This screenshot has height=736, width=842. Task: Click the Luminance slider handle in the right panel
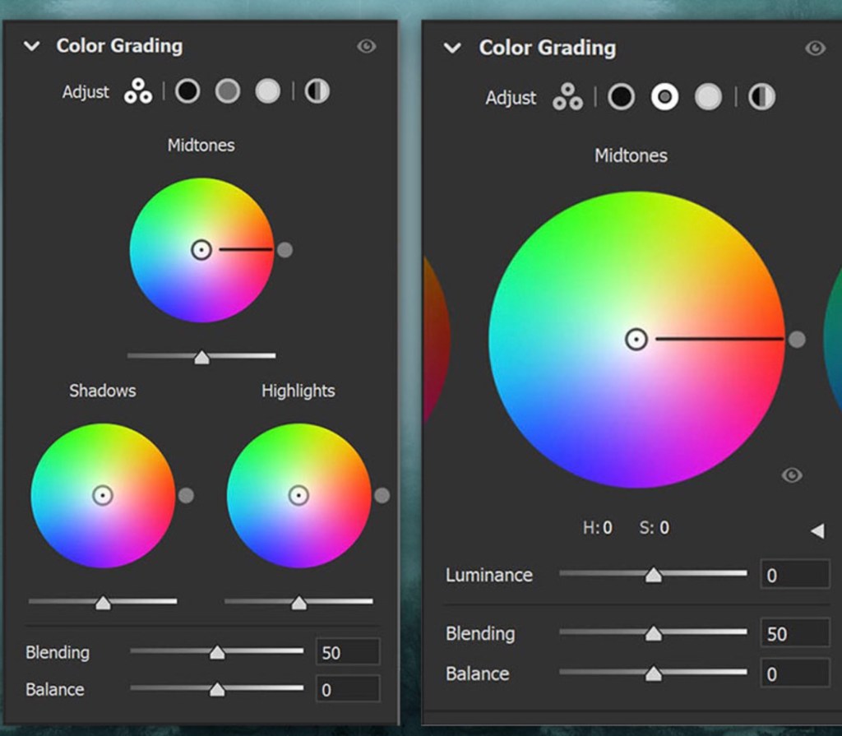coord(653,576)
